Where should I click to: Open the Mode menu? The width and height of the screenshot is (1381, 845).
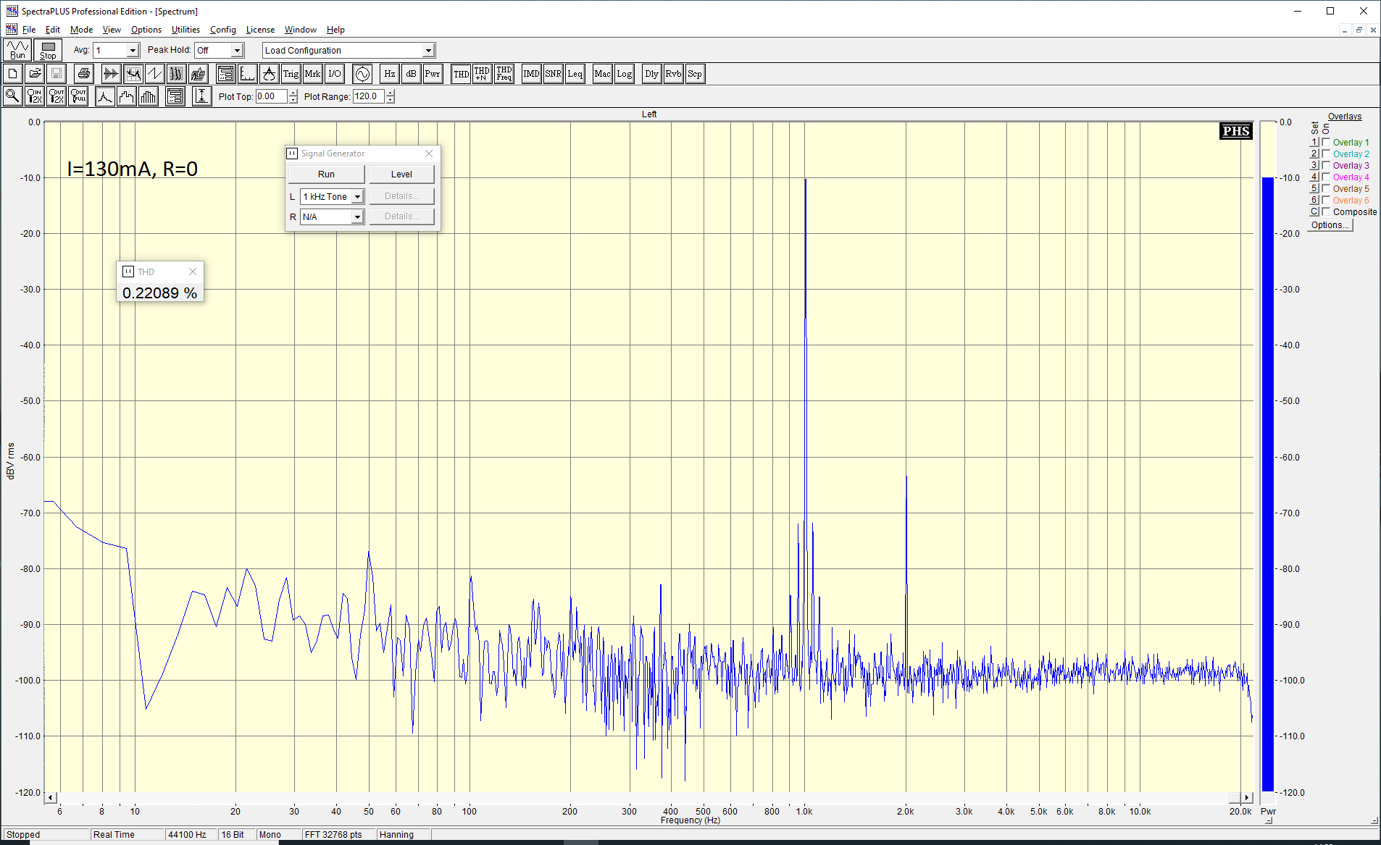(81, 30)
